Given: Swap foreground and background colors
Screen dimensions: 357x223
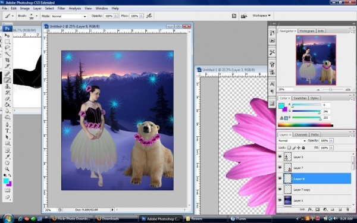Looking at the screenshot, I should [10, 175].
